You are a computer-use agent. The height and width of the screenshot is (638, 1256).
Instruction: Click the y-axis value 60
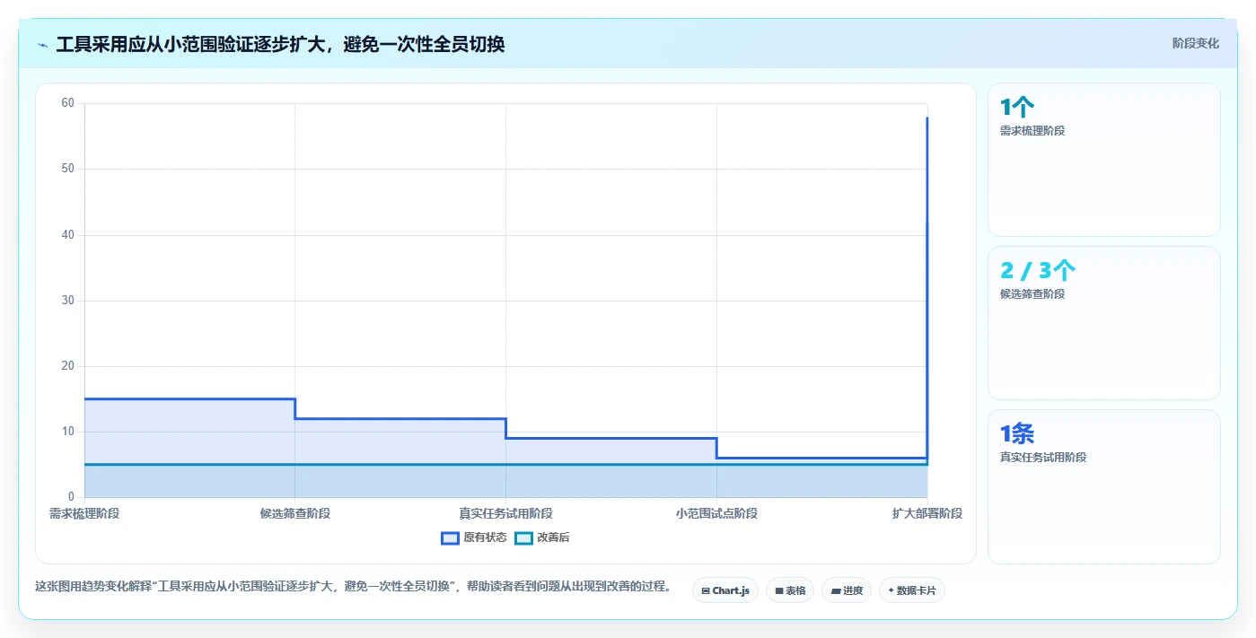67,103
